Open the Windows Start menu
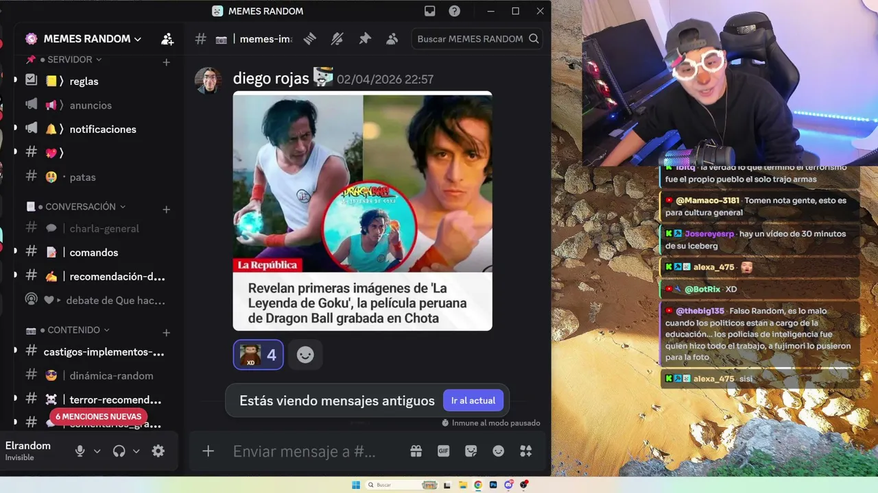 (356, 485)
